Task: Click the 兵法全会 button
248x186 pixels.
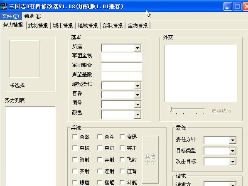Action: [150, 159]
